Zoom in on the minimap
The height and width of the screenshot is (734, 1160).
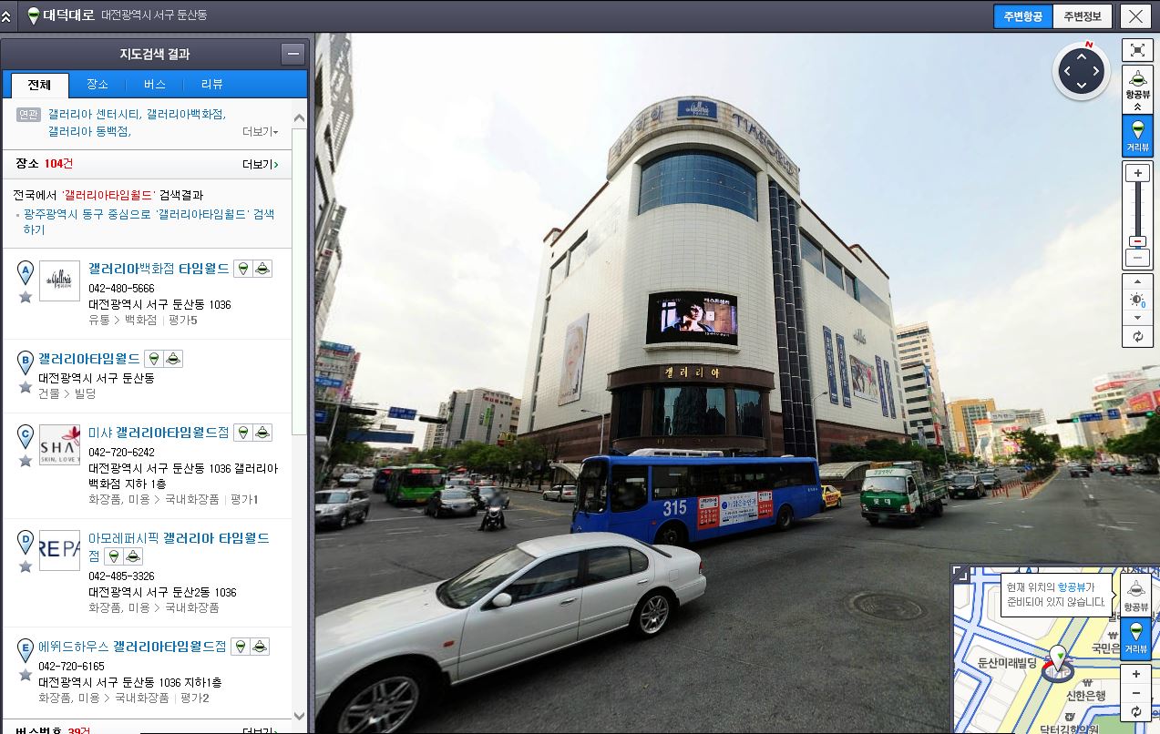point(1135,675)
